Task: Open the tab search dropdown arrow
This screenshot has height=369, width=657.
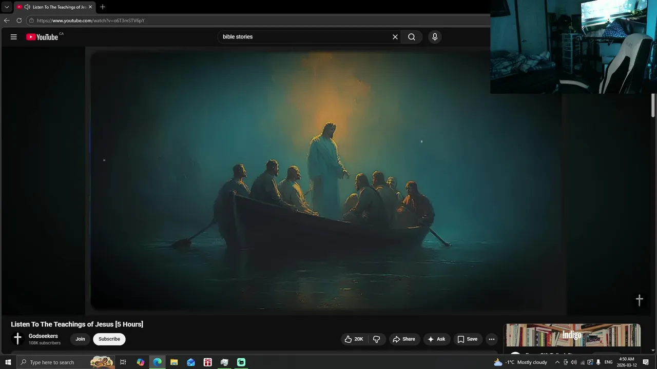Action: (7, 7)
